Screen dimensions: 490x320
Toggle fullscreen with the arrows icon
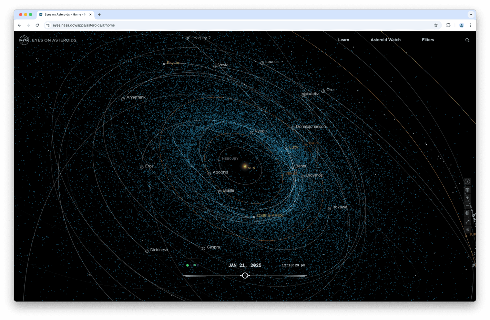467,222
